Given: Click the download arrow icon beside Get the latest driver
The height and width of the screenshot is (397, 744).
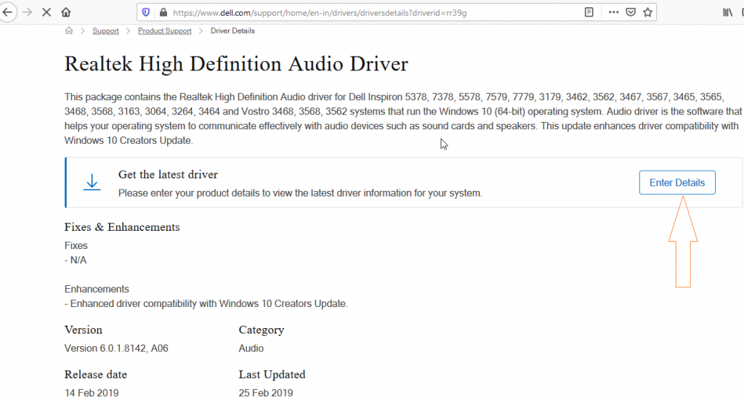Looking at the screenshot, I should click(92, 182).
